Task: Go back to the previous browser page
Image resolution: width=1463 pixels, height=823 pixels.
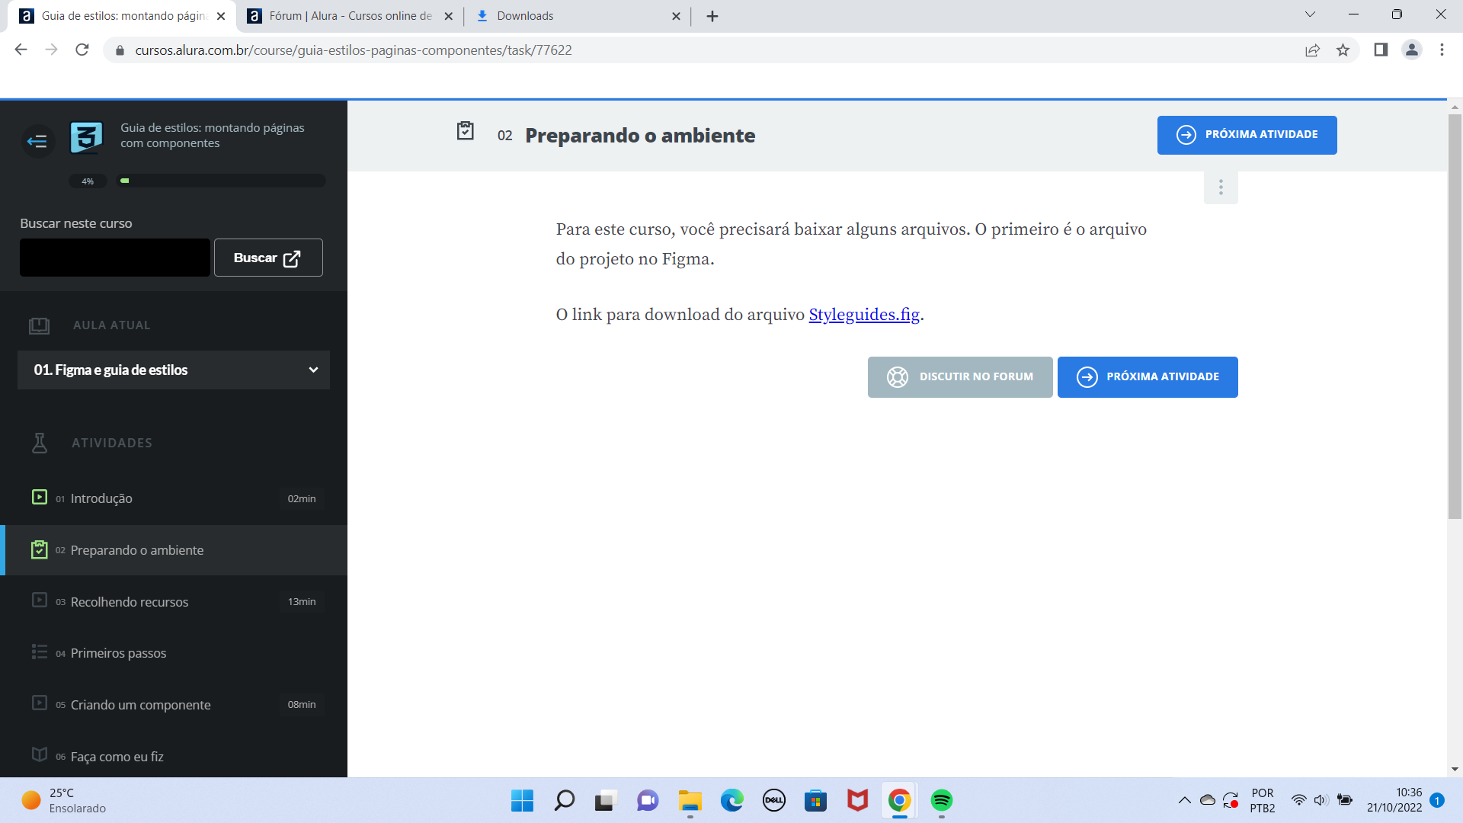Action: (x=21, y=50)
